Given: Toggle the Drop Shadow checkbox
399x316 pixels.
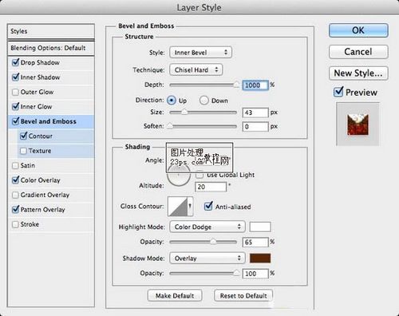Looking at the screenshot, I should 16,63.
